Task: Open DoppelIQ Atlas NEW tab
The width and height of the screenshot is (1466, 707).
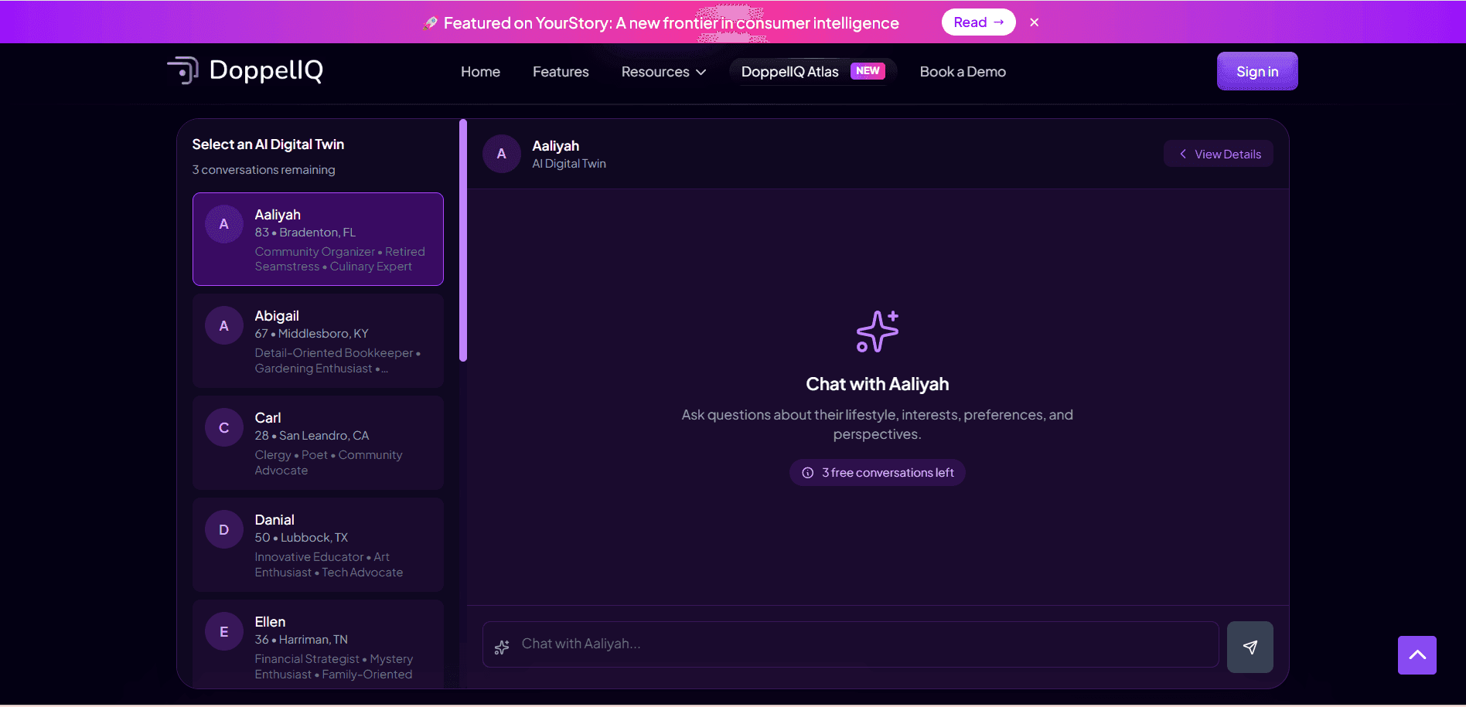Action: pos(812,72)
